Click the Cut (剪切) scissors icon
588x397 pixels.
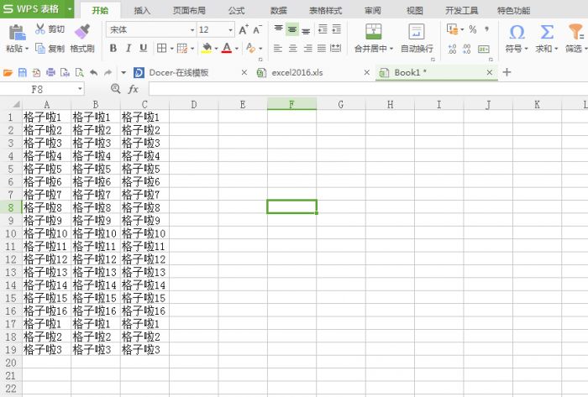[x=39, y=29]
